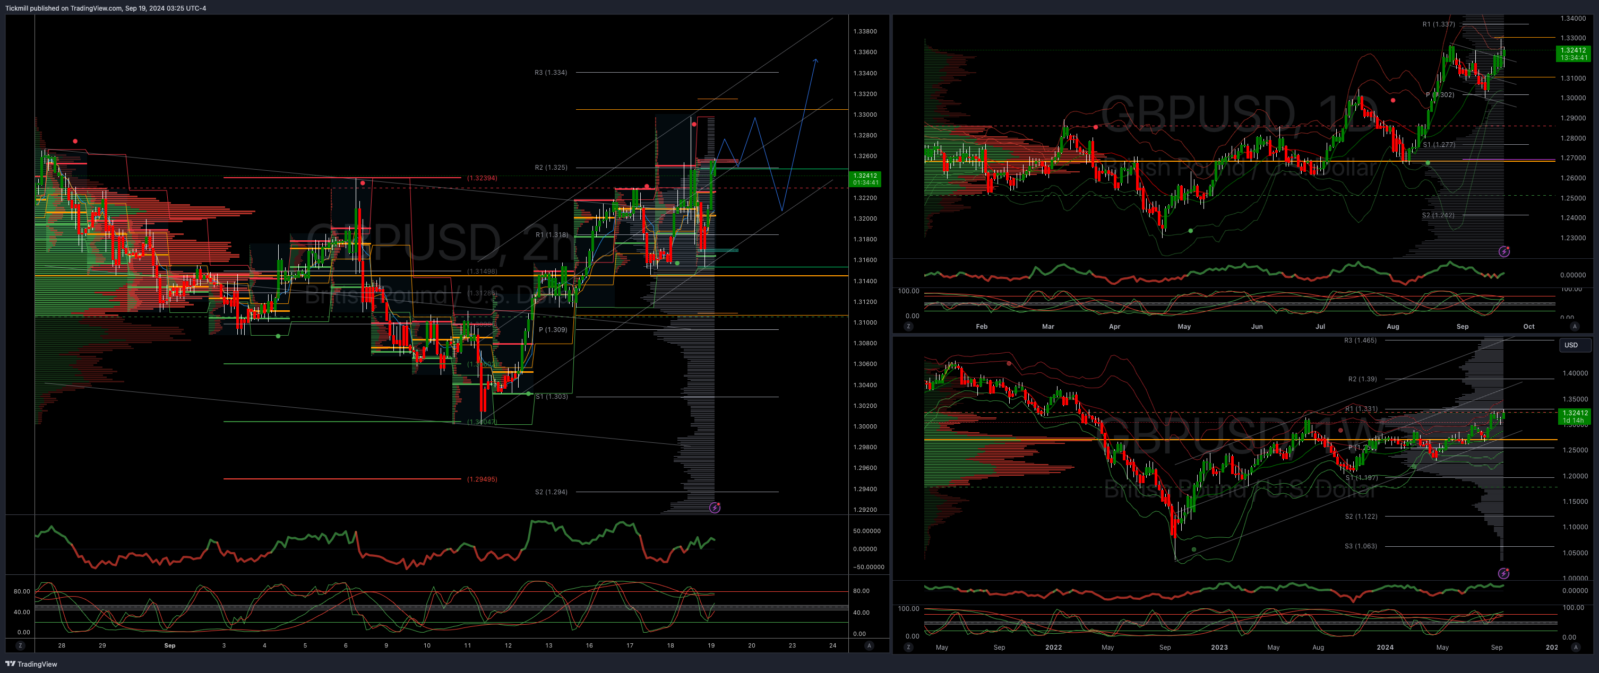Select the R1 (1.337) label on 1D chart

[1439, 24]
